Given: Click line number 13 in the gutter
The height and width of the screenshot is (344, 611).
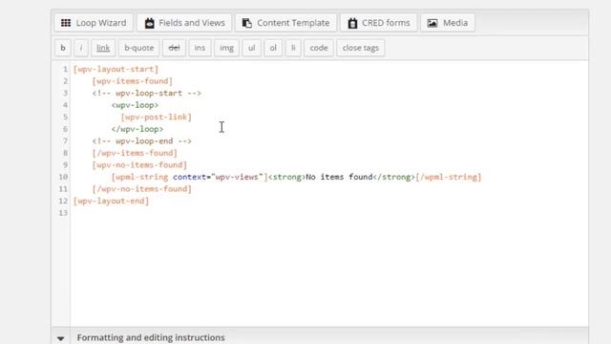Looking at the screenshot, I should click(63, 213).
